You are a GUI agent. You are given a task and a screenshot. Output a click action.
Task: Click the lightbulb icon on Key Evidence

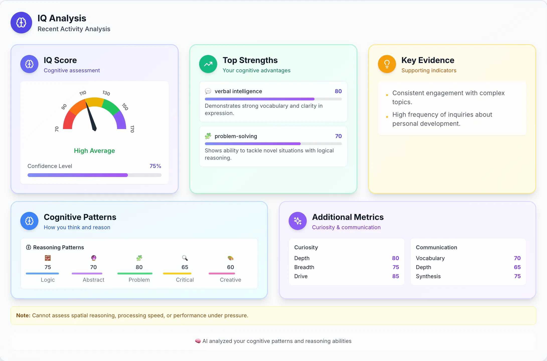(x=386, y=64)
